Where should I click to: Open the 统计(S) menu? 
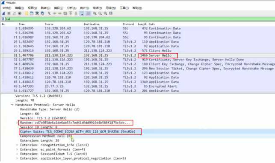pos(85,8)
